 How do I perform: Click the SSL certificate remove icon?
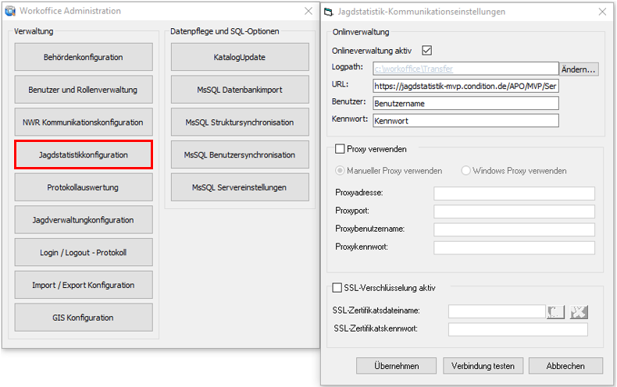(x=579, y=312)
